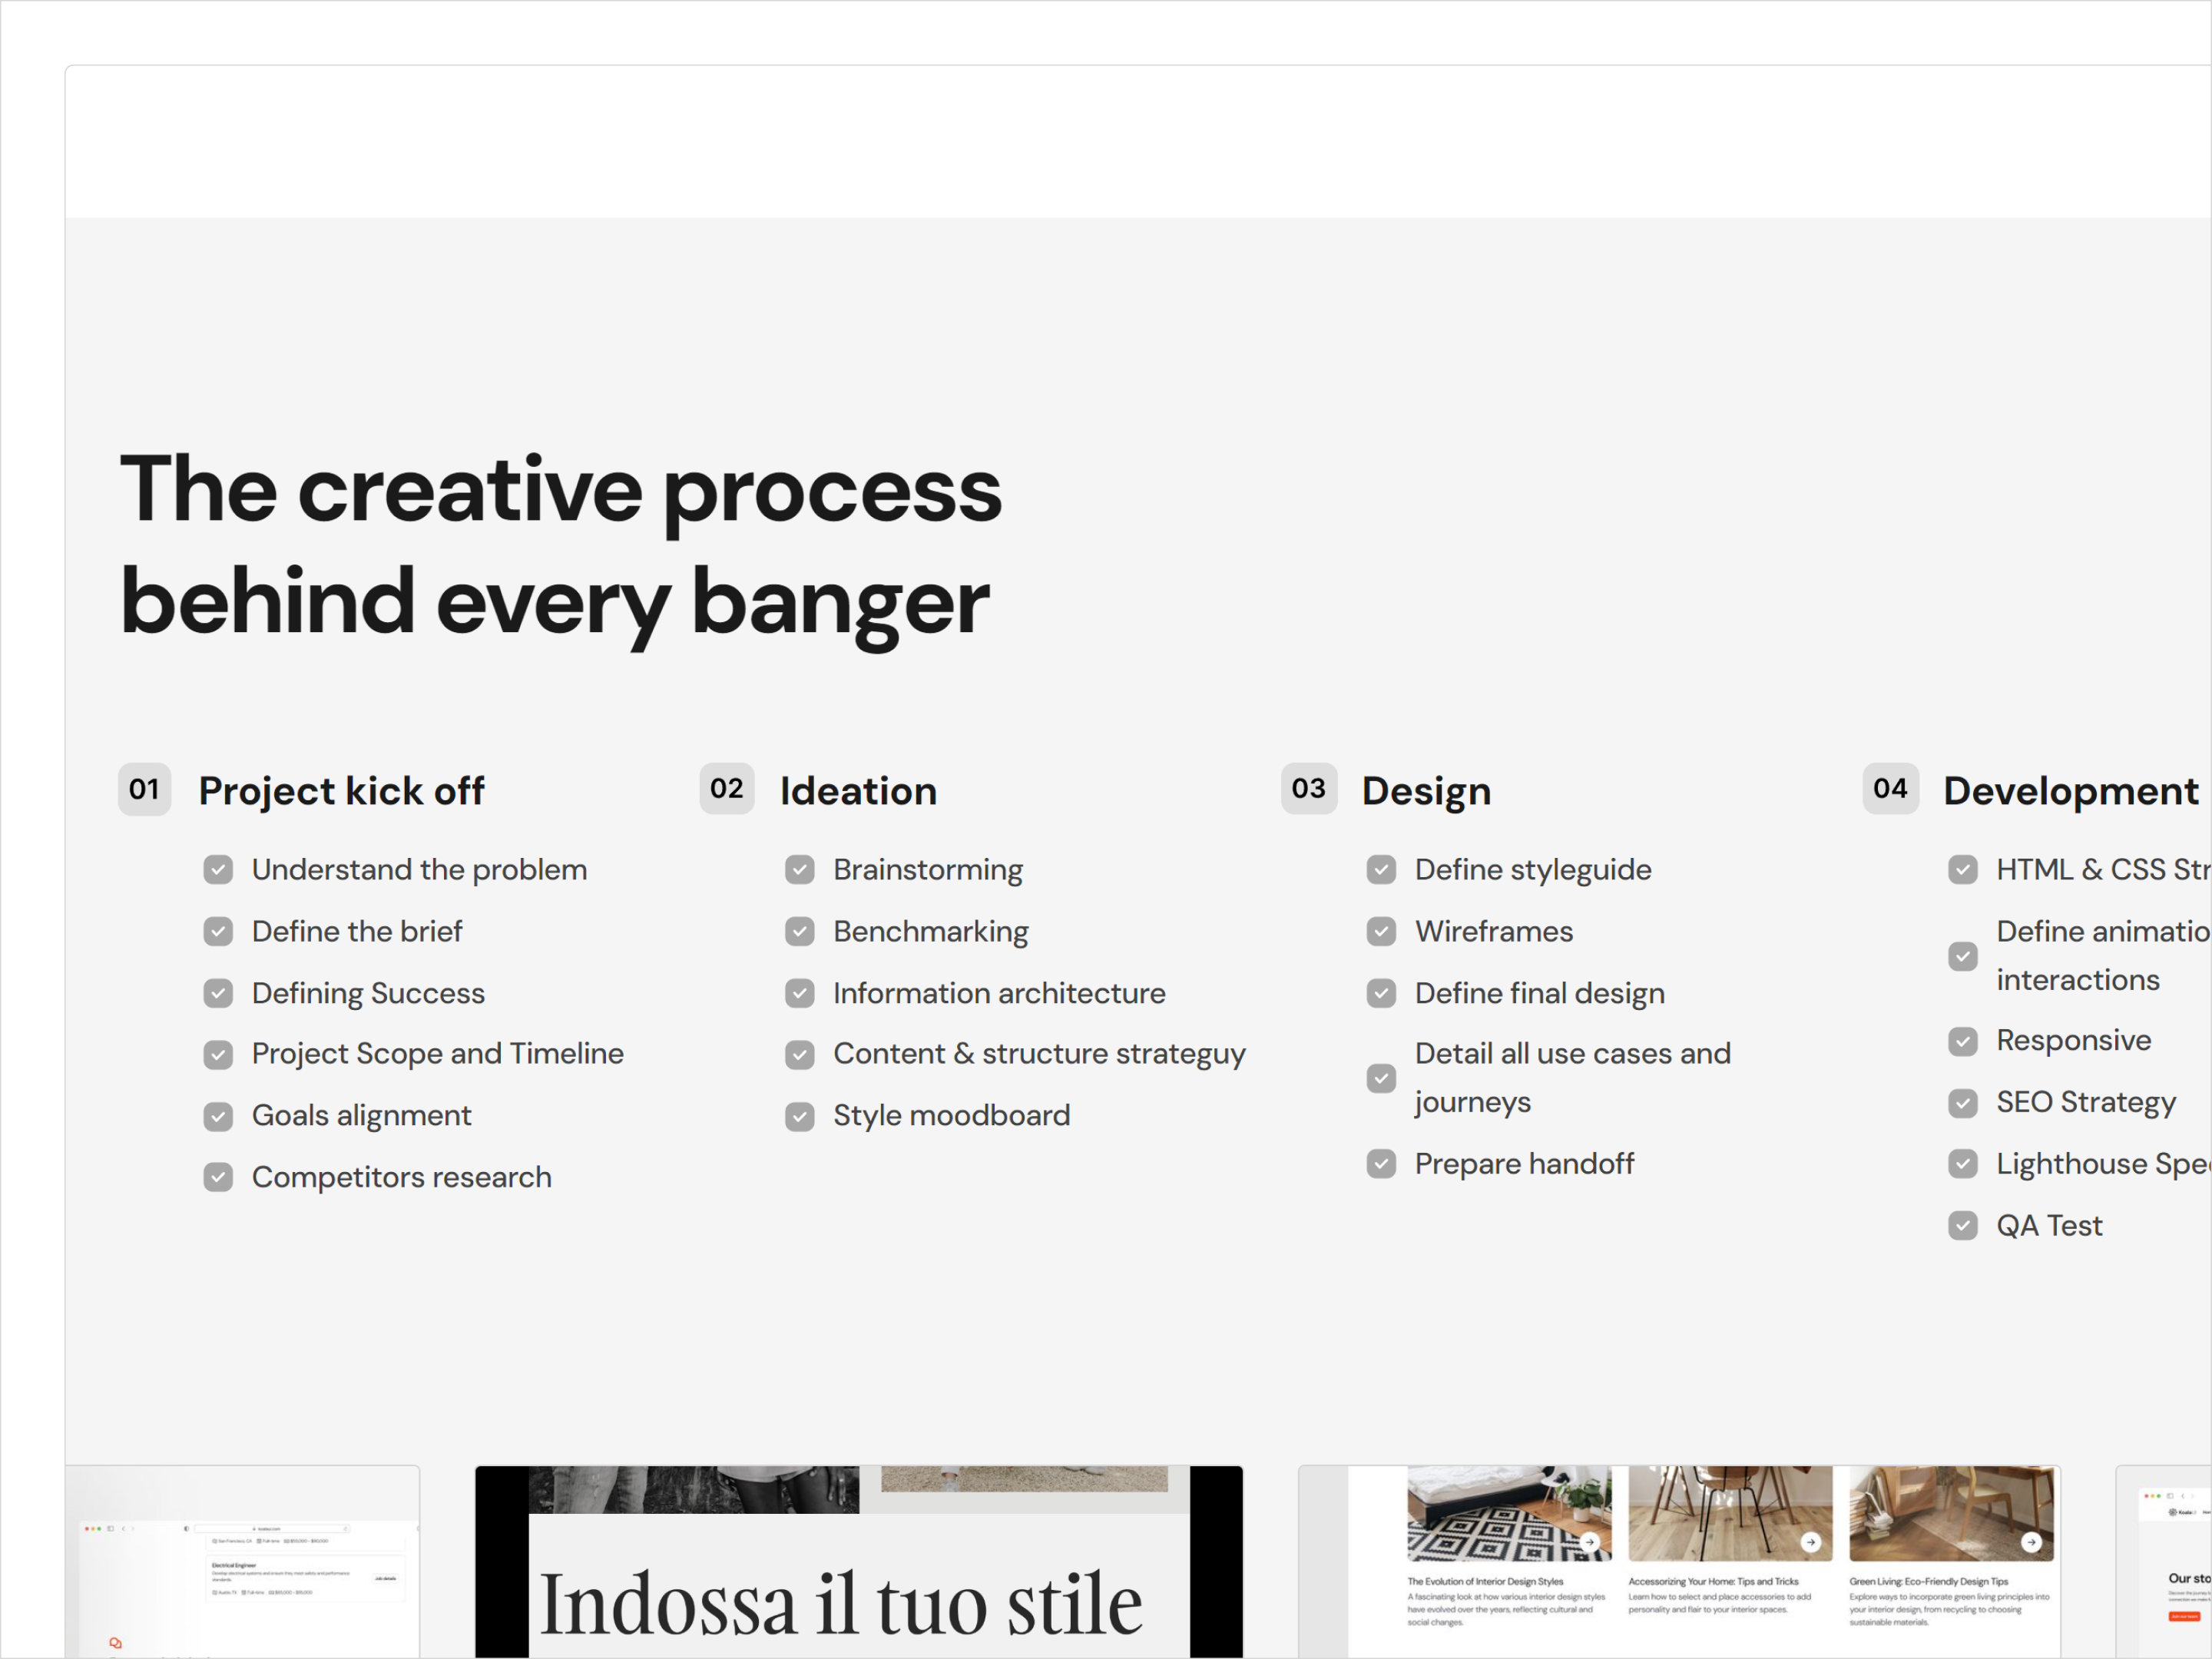The height and width of the screenshot is (1659, 2212).
Task: Select the Prepare handoff check icon
Action: coord(1381,1164)
